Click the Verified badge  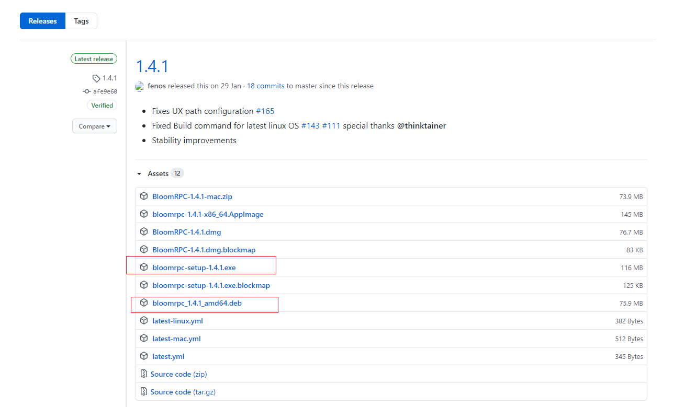tap(102, 105)
